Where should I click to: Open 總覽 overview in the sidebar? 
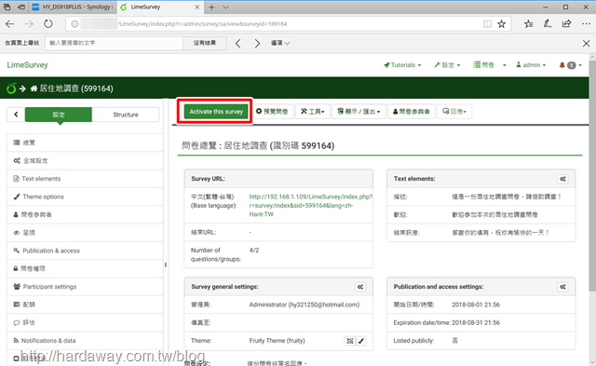pyautogui.click(x=85, y=142)
